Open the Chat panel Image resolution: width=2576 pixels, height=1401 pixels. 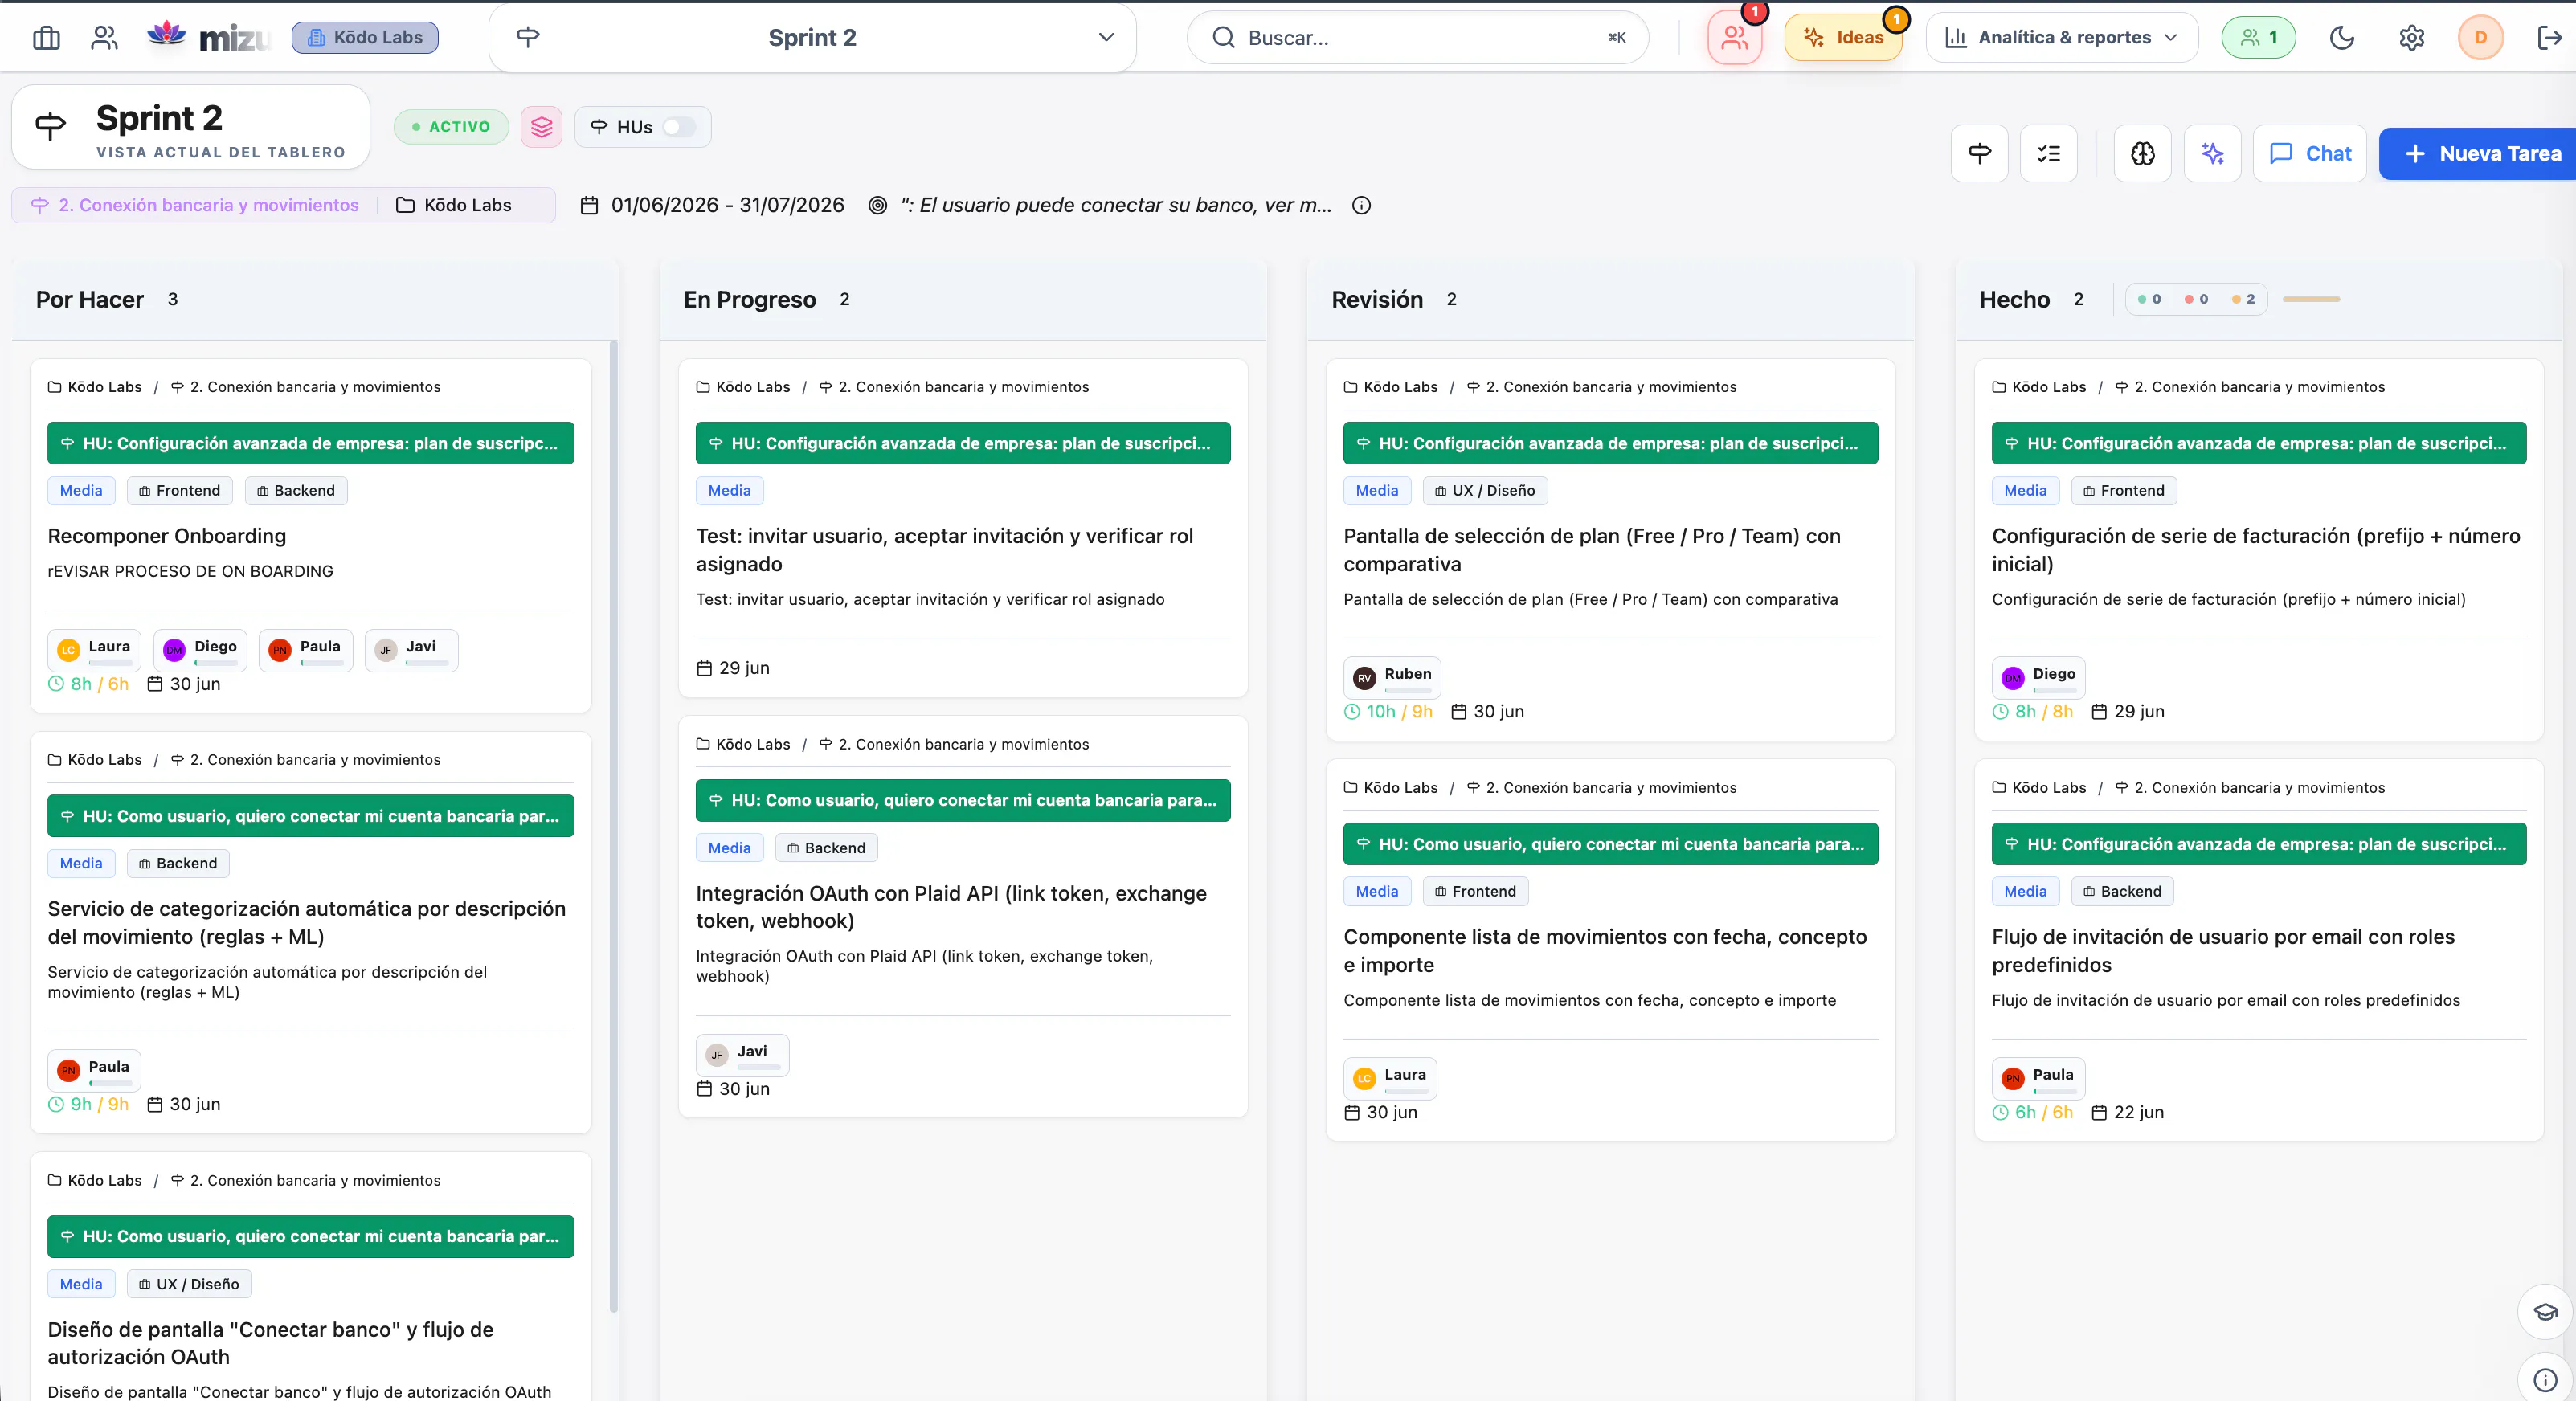point(2309,153)
